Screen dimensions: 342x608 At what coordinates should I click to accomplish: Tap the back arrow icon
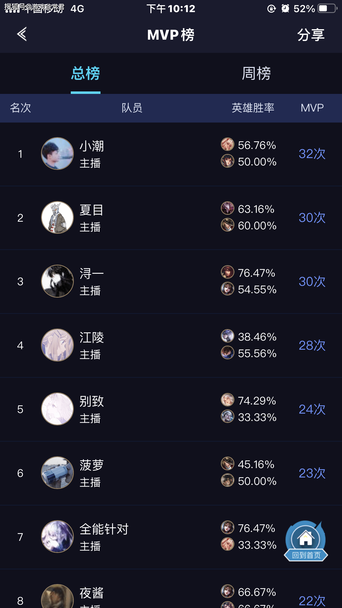(x=22, y=34)
